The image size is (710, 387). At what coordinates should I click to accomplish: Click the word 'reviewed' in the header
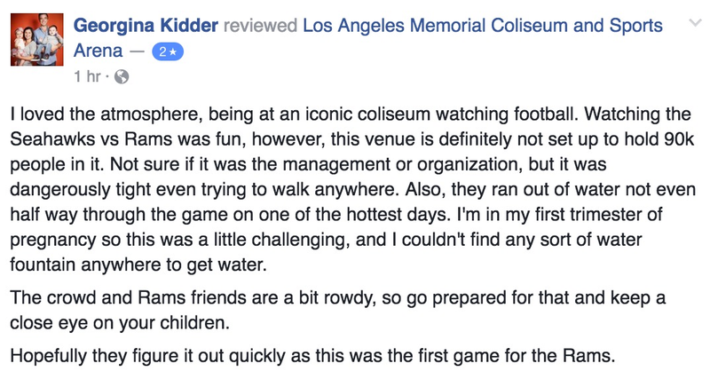pyautogui.click(x=260, y=26)
